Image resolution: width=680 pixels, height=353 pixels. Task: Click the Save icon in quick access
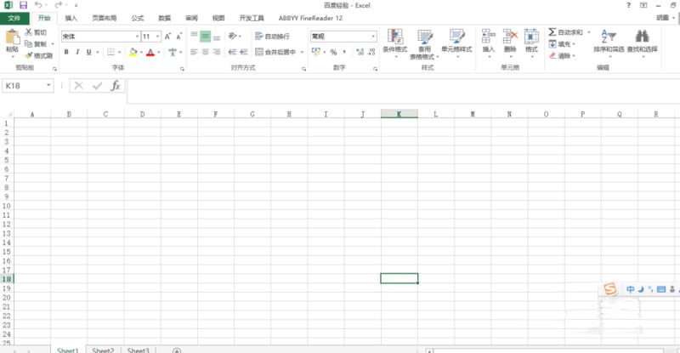tap(24, 5)
